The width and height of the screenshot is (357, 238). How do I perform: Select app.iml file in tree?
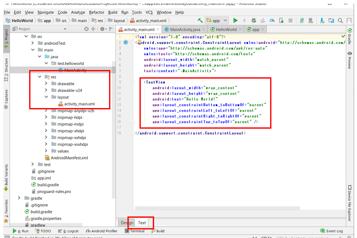(41, 178)
